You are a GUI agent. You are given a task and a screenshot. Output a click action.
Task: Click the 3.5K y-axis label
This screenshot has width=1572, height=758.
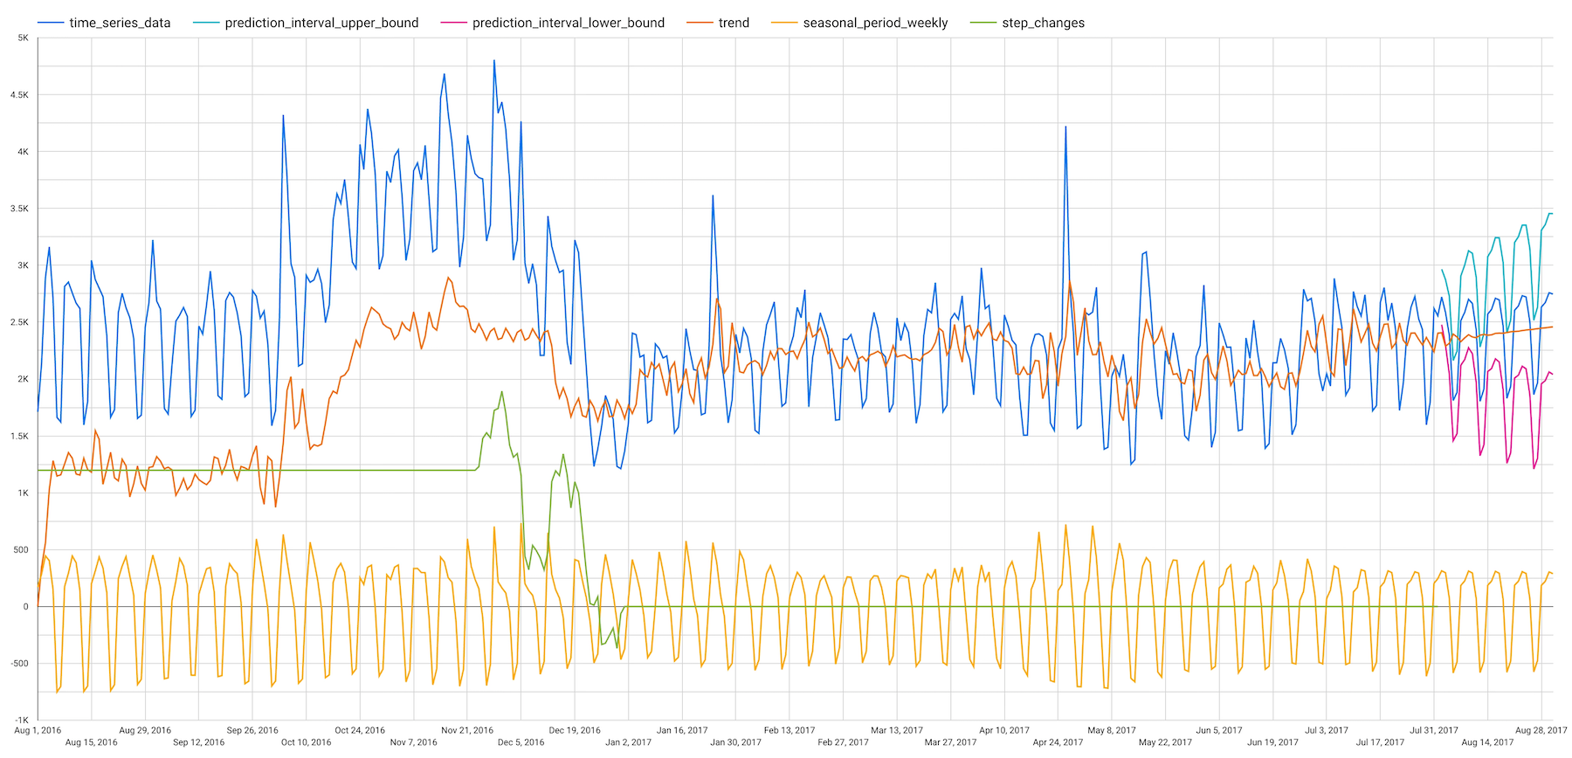click(19, 209)
